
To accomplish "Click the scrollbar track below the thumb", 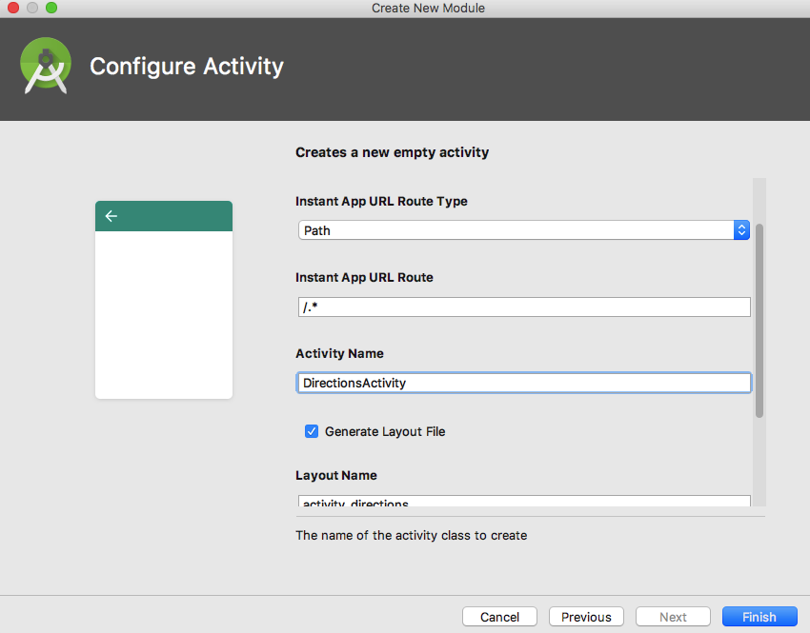I will tap(759, 462).
